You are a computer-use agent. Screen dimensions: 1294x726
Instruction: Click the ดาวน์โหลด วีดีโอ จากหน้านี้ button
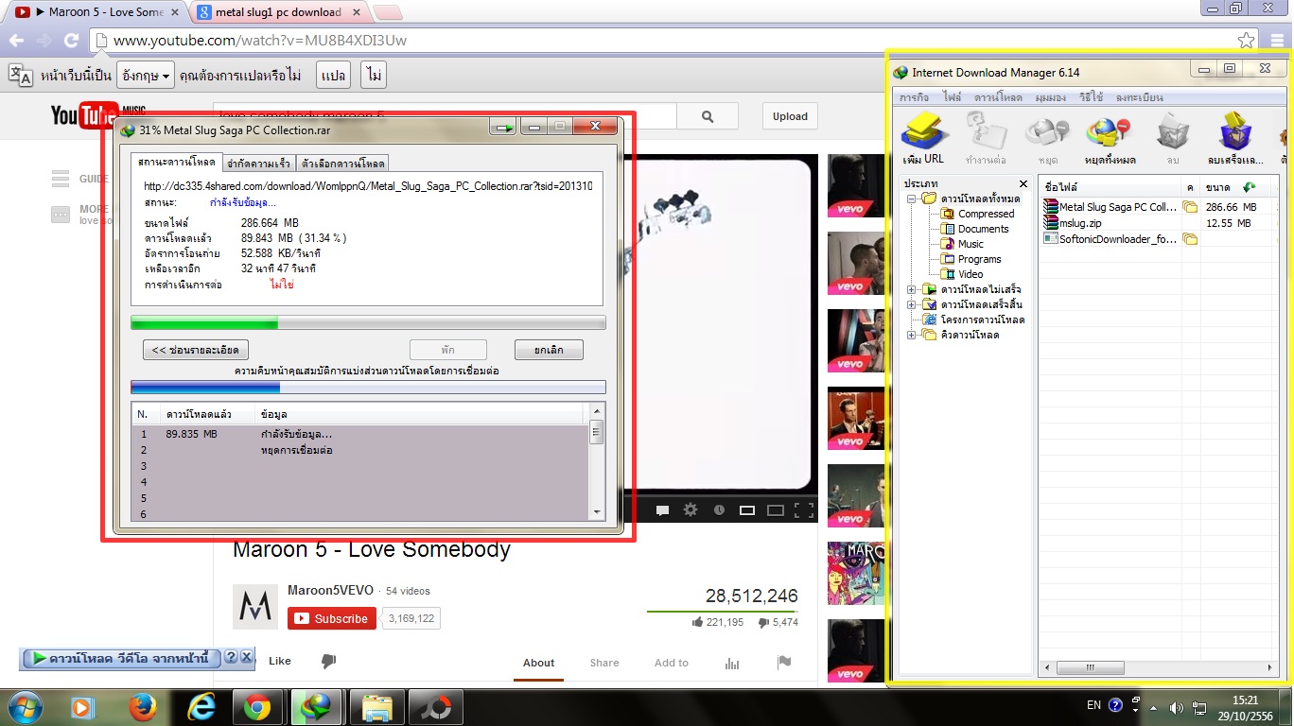120,658
